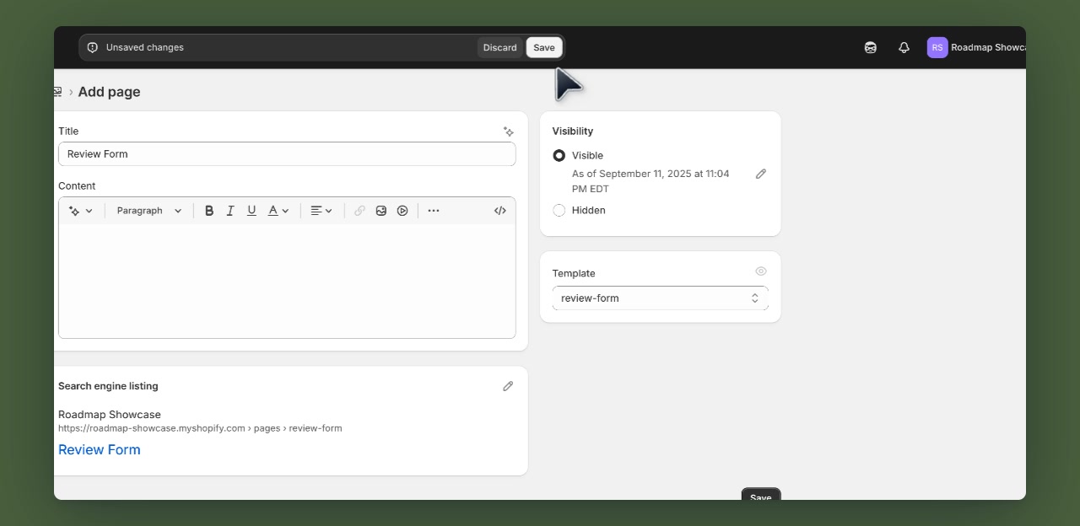Insert a video into the content
The height and width of the screenshot is (526, 1080).
point(402,211)
